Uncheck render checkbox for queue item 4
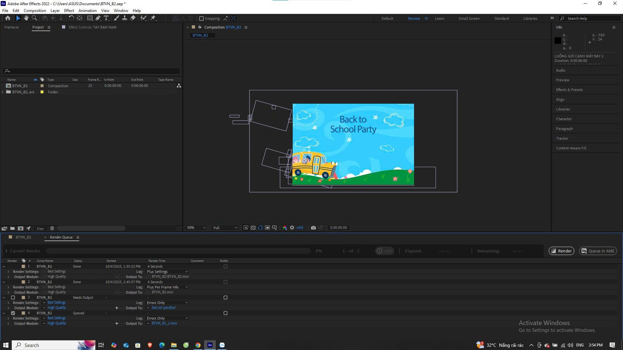 (13, 313)
